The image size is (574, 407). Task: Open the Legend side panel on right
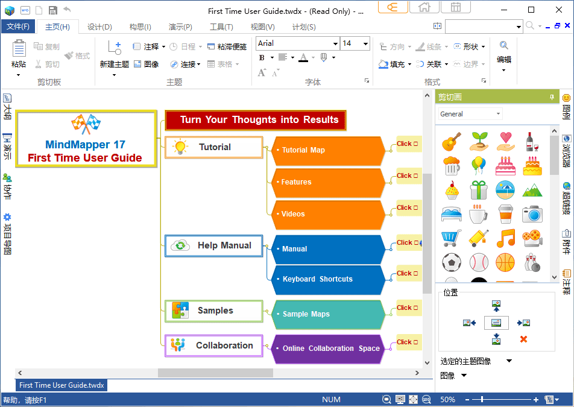[x=566, y=107]
